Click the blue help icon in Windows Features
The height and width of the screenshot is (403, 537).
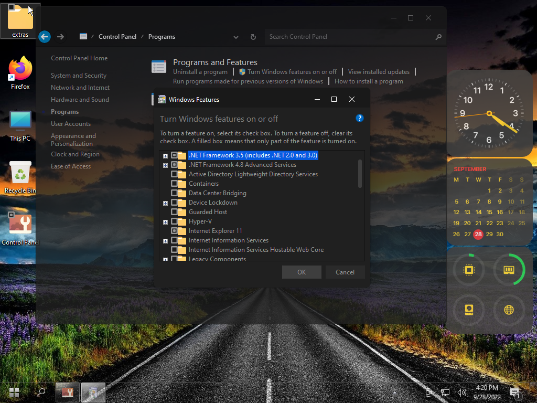click(x=359, y=118)
